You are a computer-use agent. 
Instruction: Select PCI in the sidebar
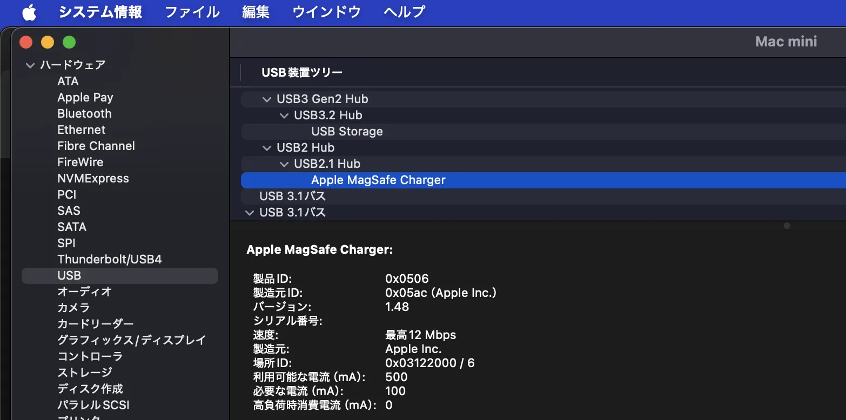(x=67, y=194)
